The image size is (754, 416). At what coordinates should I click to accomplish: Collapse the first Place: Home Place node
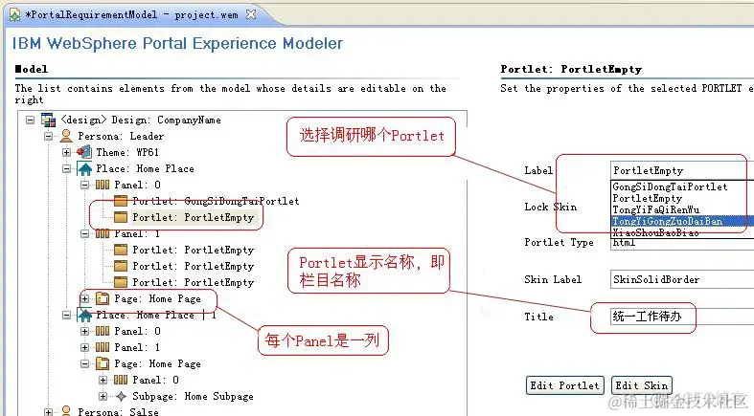pyautogui.click(x=66, y=169)
